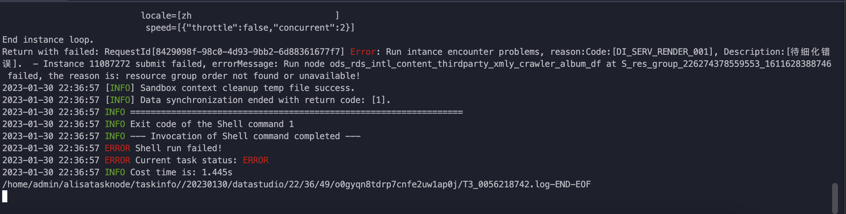846x214 pixels.
Task: Click the node name ods_rds_intl_content_thirdparty_xmly_crawler_album_df
Action: pyautogui.click(x=465, y=64)
